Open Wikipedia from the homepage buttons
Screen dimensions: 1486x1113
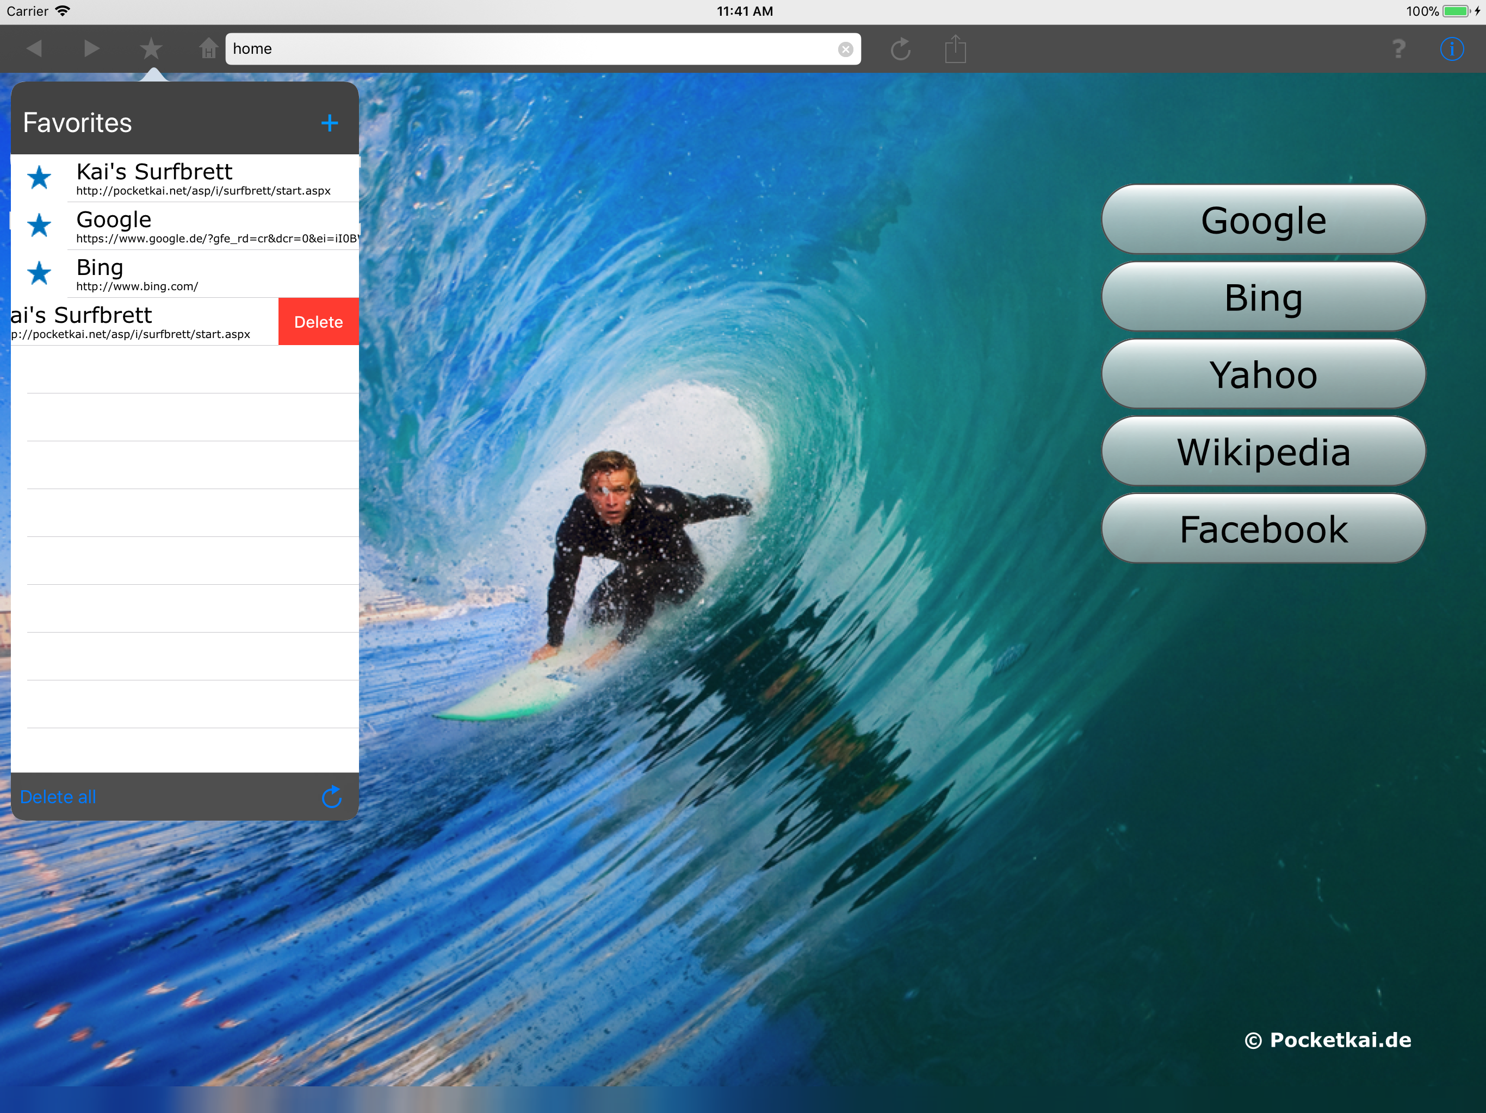1263,451
